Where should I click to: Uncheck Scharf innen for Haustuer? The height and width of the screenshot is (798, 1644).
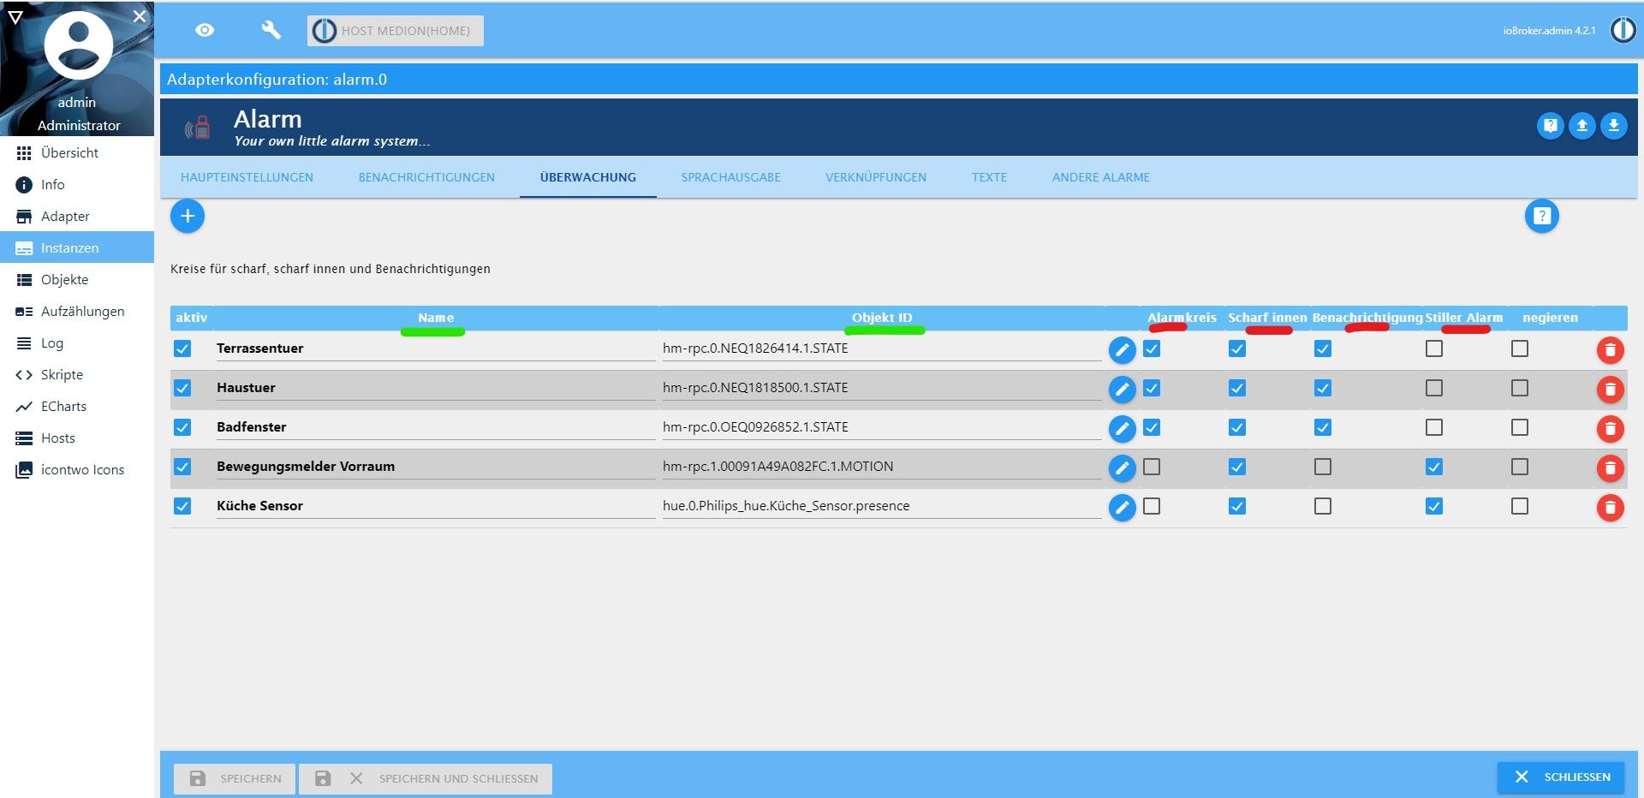click(x=1237, y=388)
